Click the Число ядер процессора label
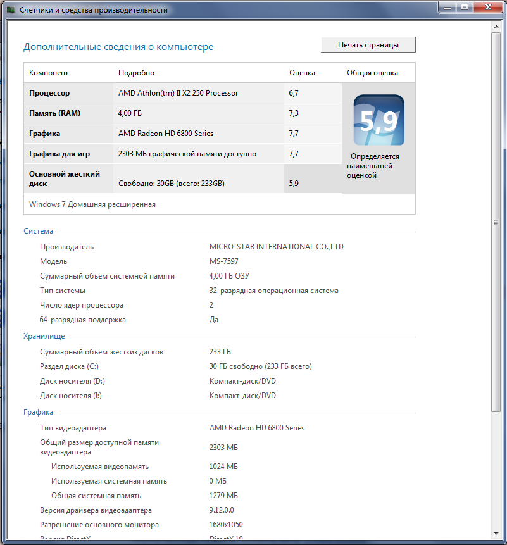 [81, 305]
